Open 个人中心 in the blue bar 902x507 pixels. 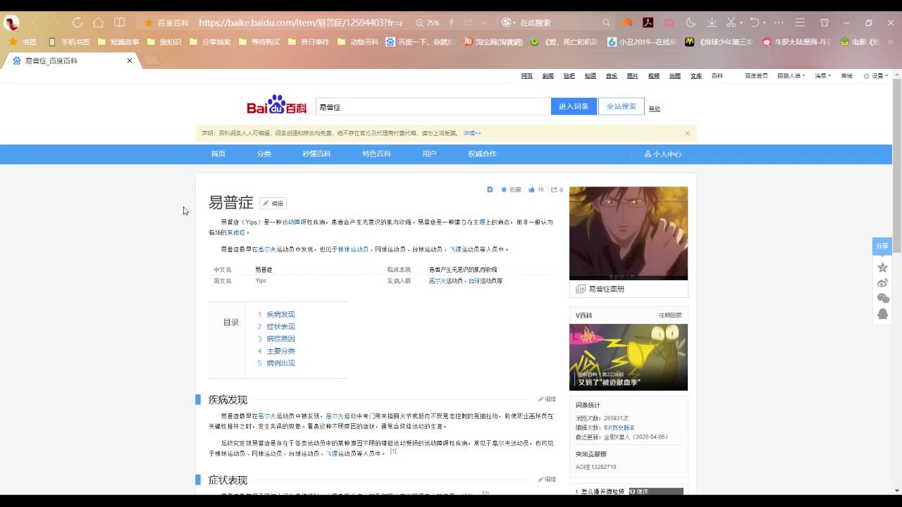663,154
